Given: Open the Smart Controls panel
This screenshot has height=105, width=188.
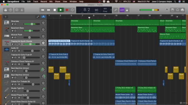Looking at the screenshot, I should click(x=17, y=10).
